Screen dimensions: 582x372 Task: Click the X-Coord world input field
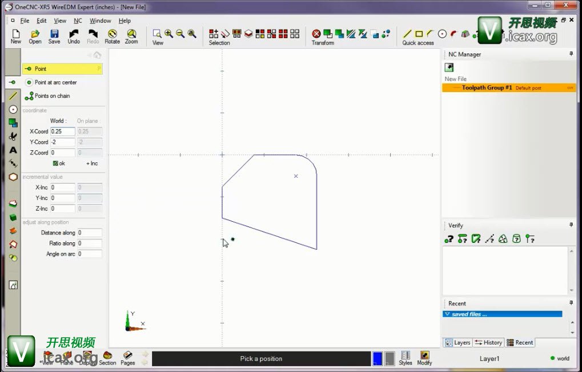(x=62, y=131)
